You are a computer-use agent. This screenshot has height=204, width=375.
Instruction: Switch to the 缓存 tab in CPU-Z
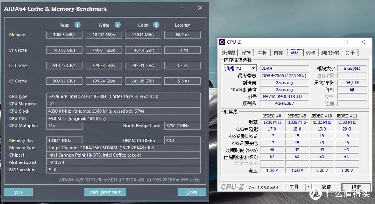[246, 53]
